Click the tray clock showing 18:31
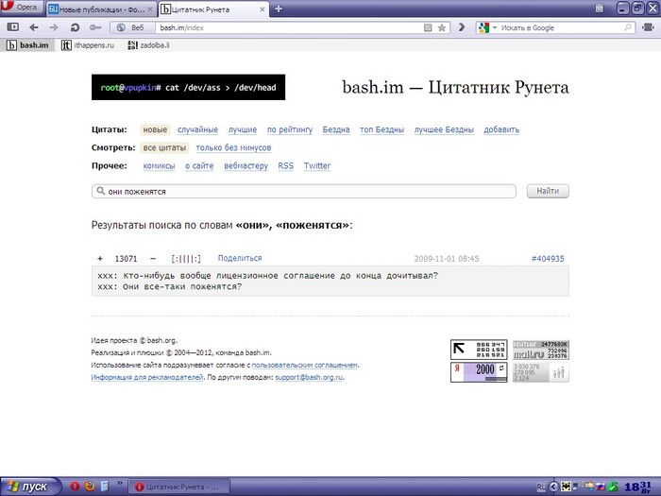This screenshot has height=496, width=661. 637,487
